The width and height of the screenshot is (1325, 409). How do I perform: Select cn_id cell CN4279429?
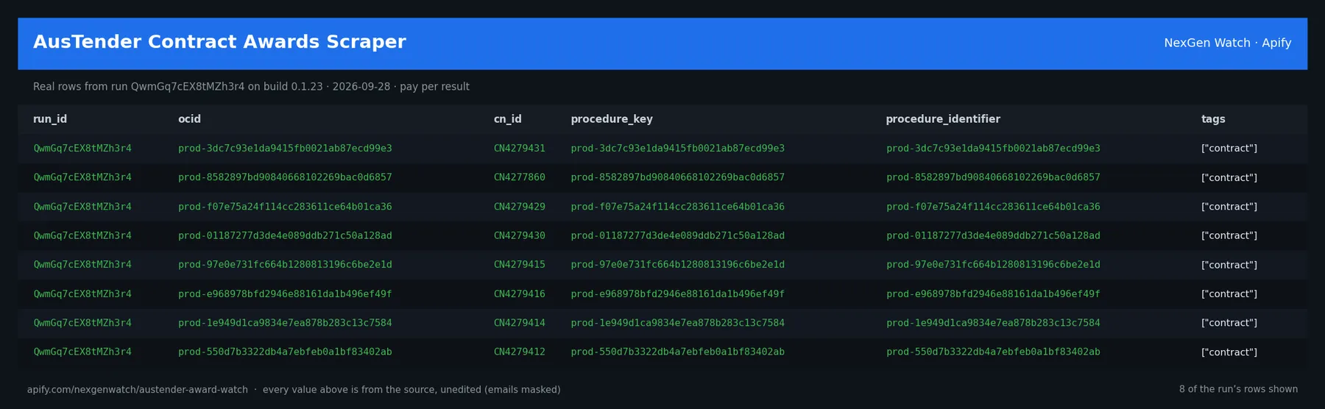click(520, 207)
